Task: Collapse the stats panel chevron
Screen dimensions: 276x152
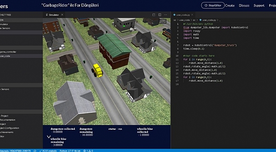Action: (x=49, y=137)
